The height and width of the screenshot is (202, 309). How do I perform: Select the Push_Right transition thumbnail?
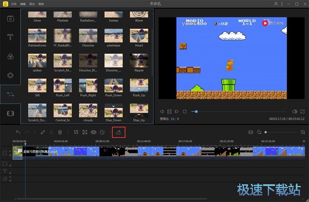pyautogui.click(x=88, y=86)
